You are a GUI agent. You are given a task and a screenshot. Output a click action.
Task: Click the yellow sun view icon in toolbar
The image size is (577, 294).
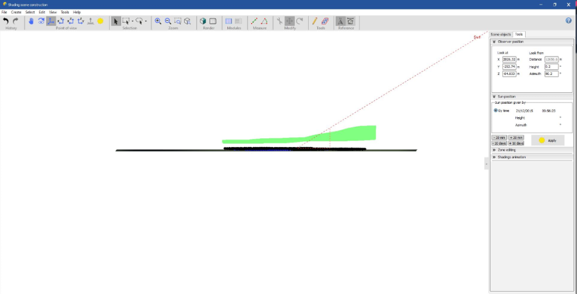(x=100, y=21)
